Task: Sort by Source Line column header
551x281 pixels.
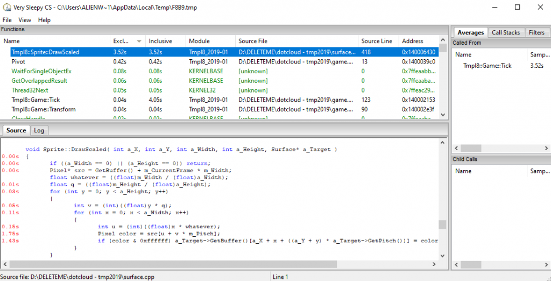Action: (379, 41)
